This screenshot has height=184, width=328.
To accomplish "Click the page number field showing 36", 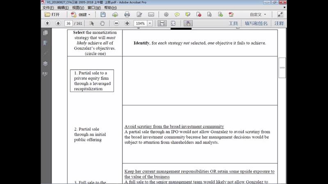I will pyautogui.click(x=68, y=23).
